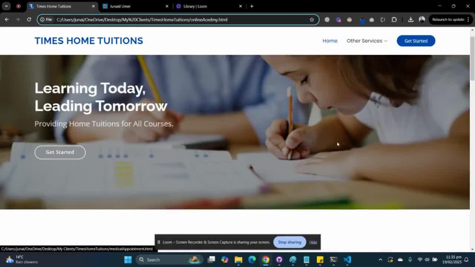Image resolution: width=475 pixels, height=267 pixels.
Task: Open the Notepad icon on the taskbar
Action: click(x=306, y=260)
